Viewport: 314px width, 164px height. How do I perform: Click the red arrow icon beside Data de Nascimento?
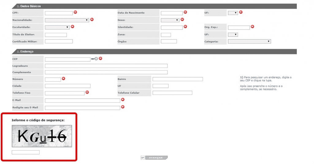[x=186, y=12]
